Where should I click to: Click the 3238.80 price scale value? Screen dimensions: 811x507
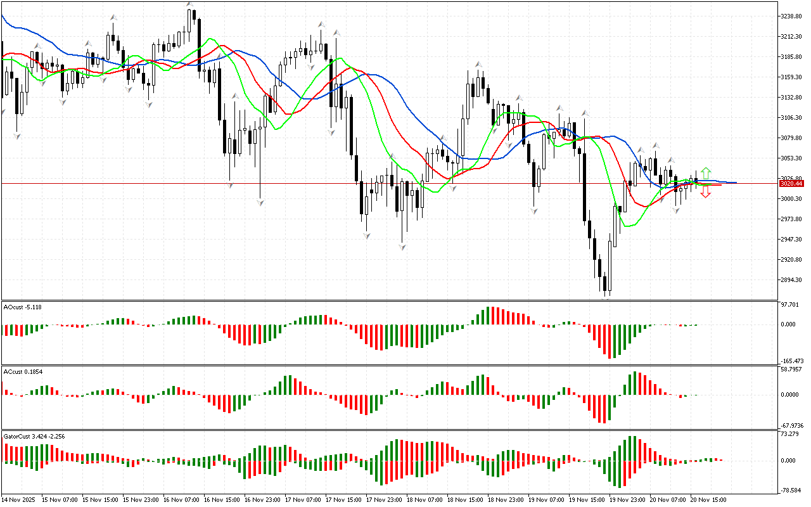(792, 16)
